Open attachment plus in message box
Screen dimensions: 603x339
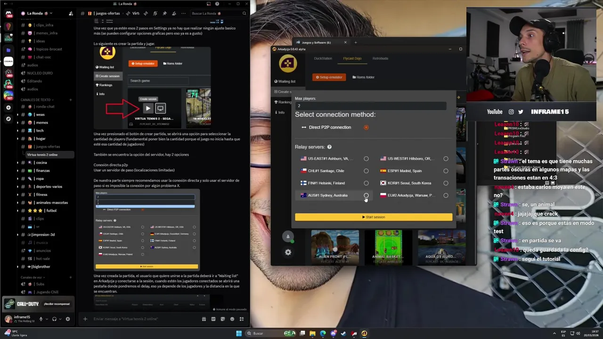click(85, 319)
